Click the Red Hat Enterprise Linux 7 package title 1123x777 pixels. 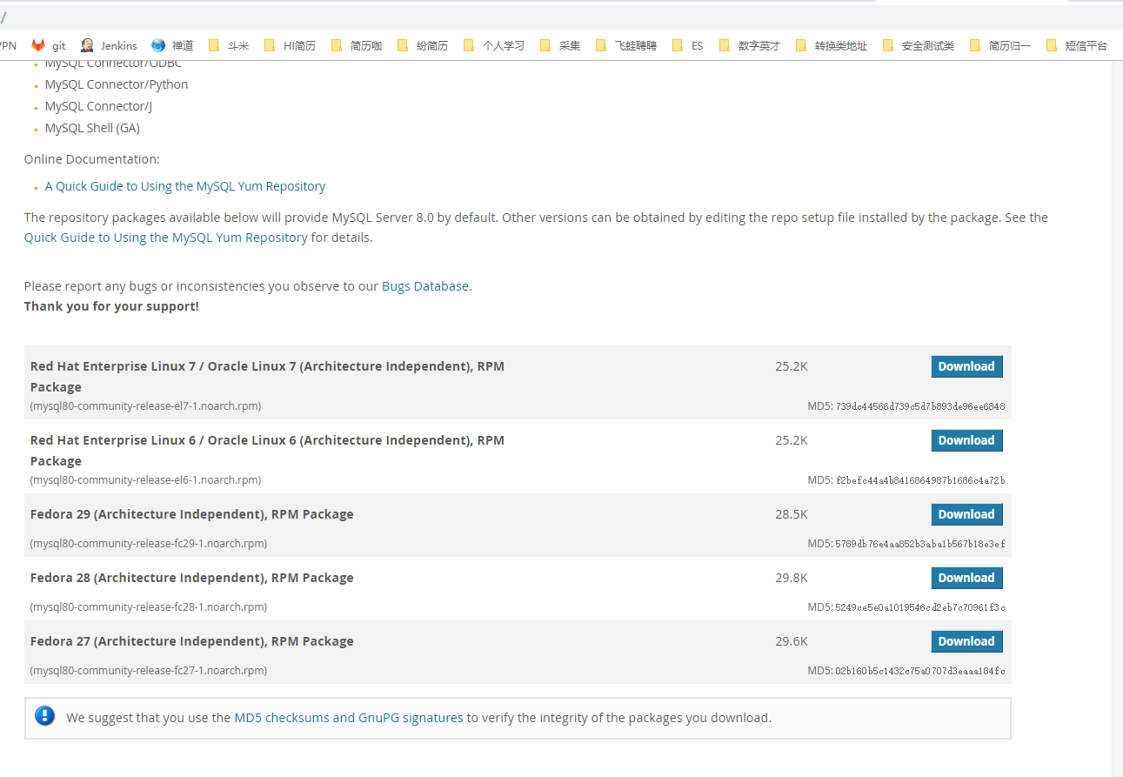pyautogui.click(x=267, y=377)
